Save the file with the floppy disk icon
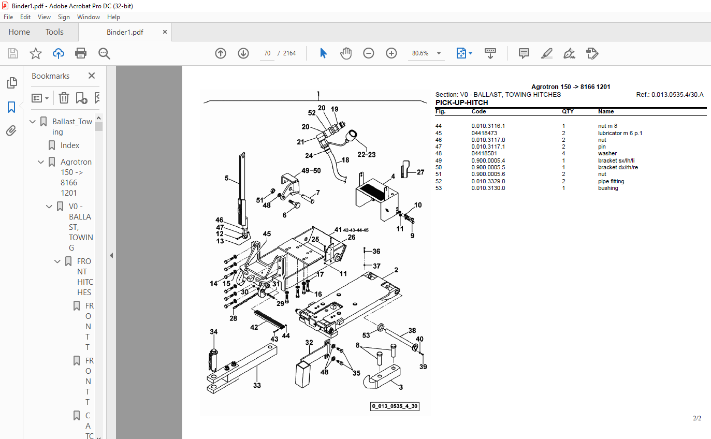Image resolution: width=711 pixels, height=439 pixels. (13, 53)
